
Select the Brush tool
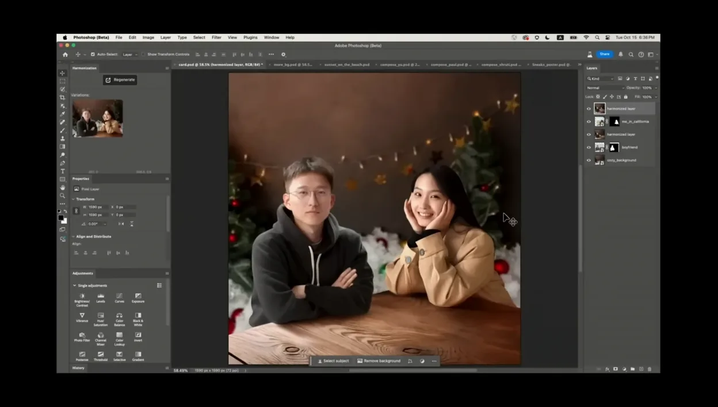click(63, 130)
